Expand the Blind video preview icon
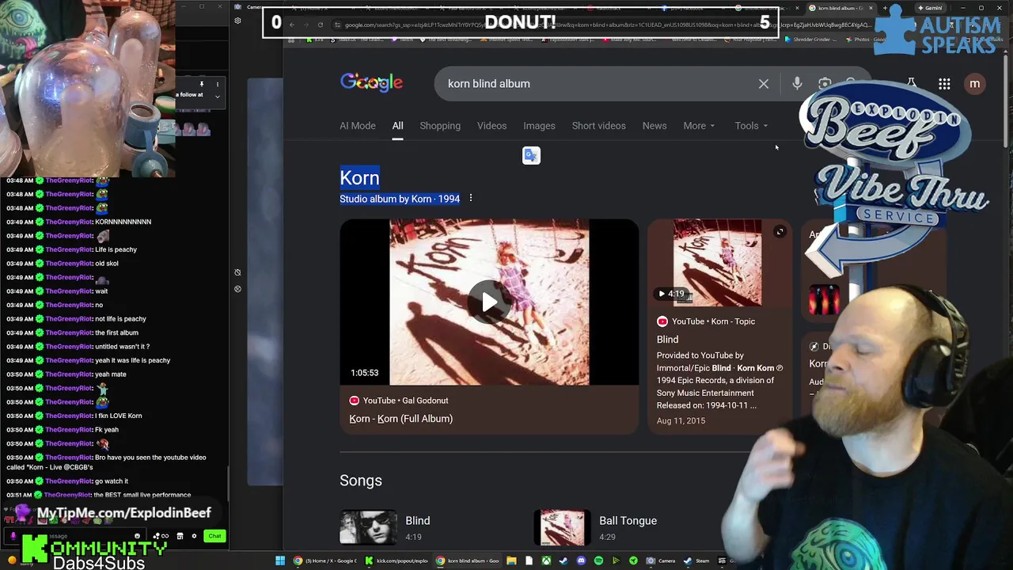Image resolution: width=1013 pixels, height=570 pixels. coord(780,232)
